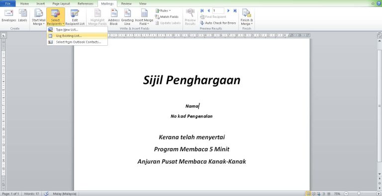Toggle Highlight Merge Fields

[97, 16]
